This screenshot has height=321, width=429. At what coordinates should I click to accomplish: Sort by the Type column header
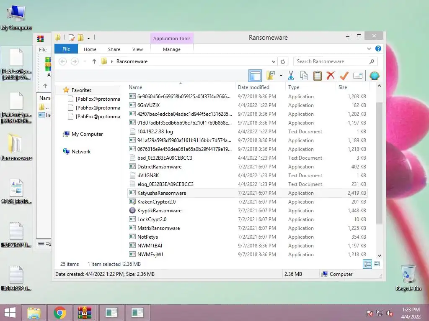coord(294,87)
